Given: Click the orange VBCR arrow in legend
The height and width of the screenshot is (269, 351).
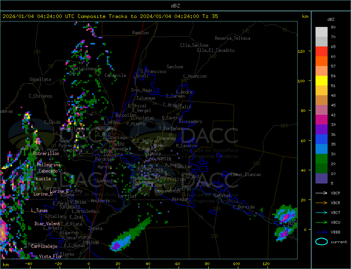Looking at the screenshot, I should click(x=322, y=203).
